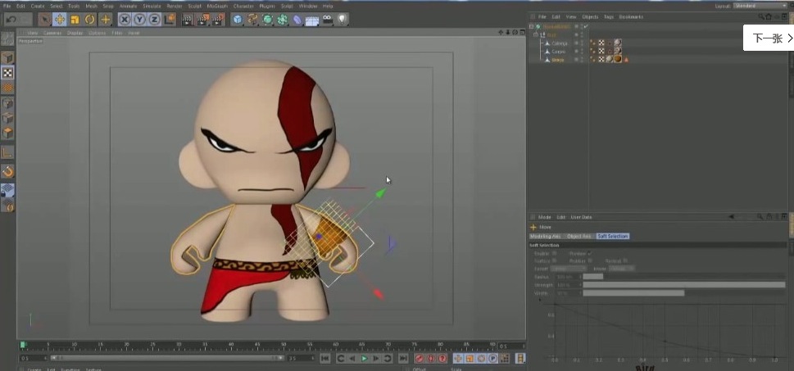Click the Undo arrow icon
The height and width of the screenshot is (371, 794).
pyautogui.click(x=11, y=20)
